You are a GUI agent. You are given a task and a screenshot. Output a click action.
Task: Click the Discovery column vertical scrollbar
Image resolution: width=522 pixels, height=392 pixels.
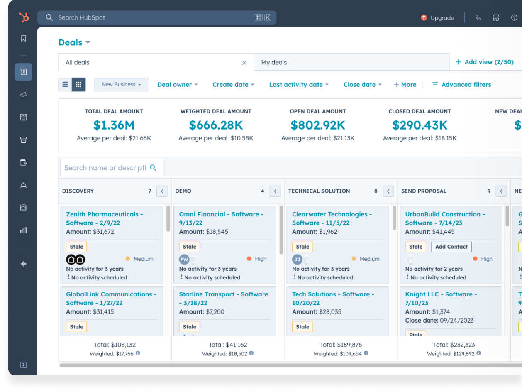coord(168,219)
